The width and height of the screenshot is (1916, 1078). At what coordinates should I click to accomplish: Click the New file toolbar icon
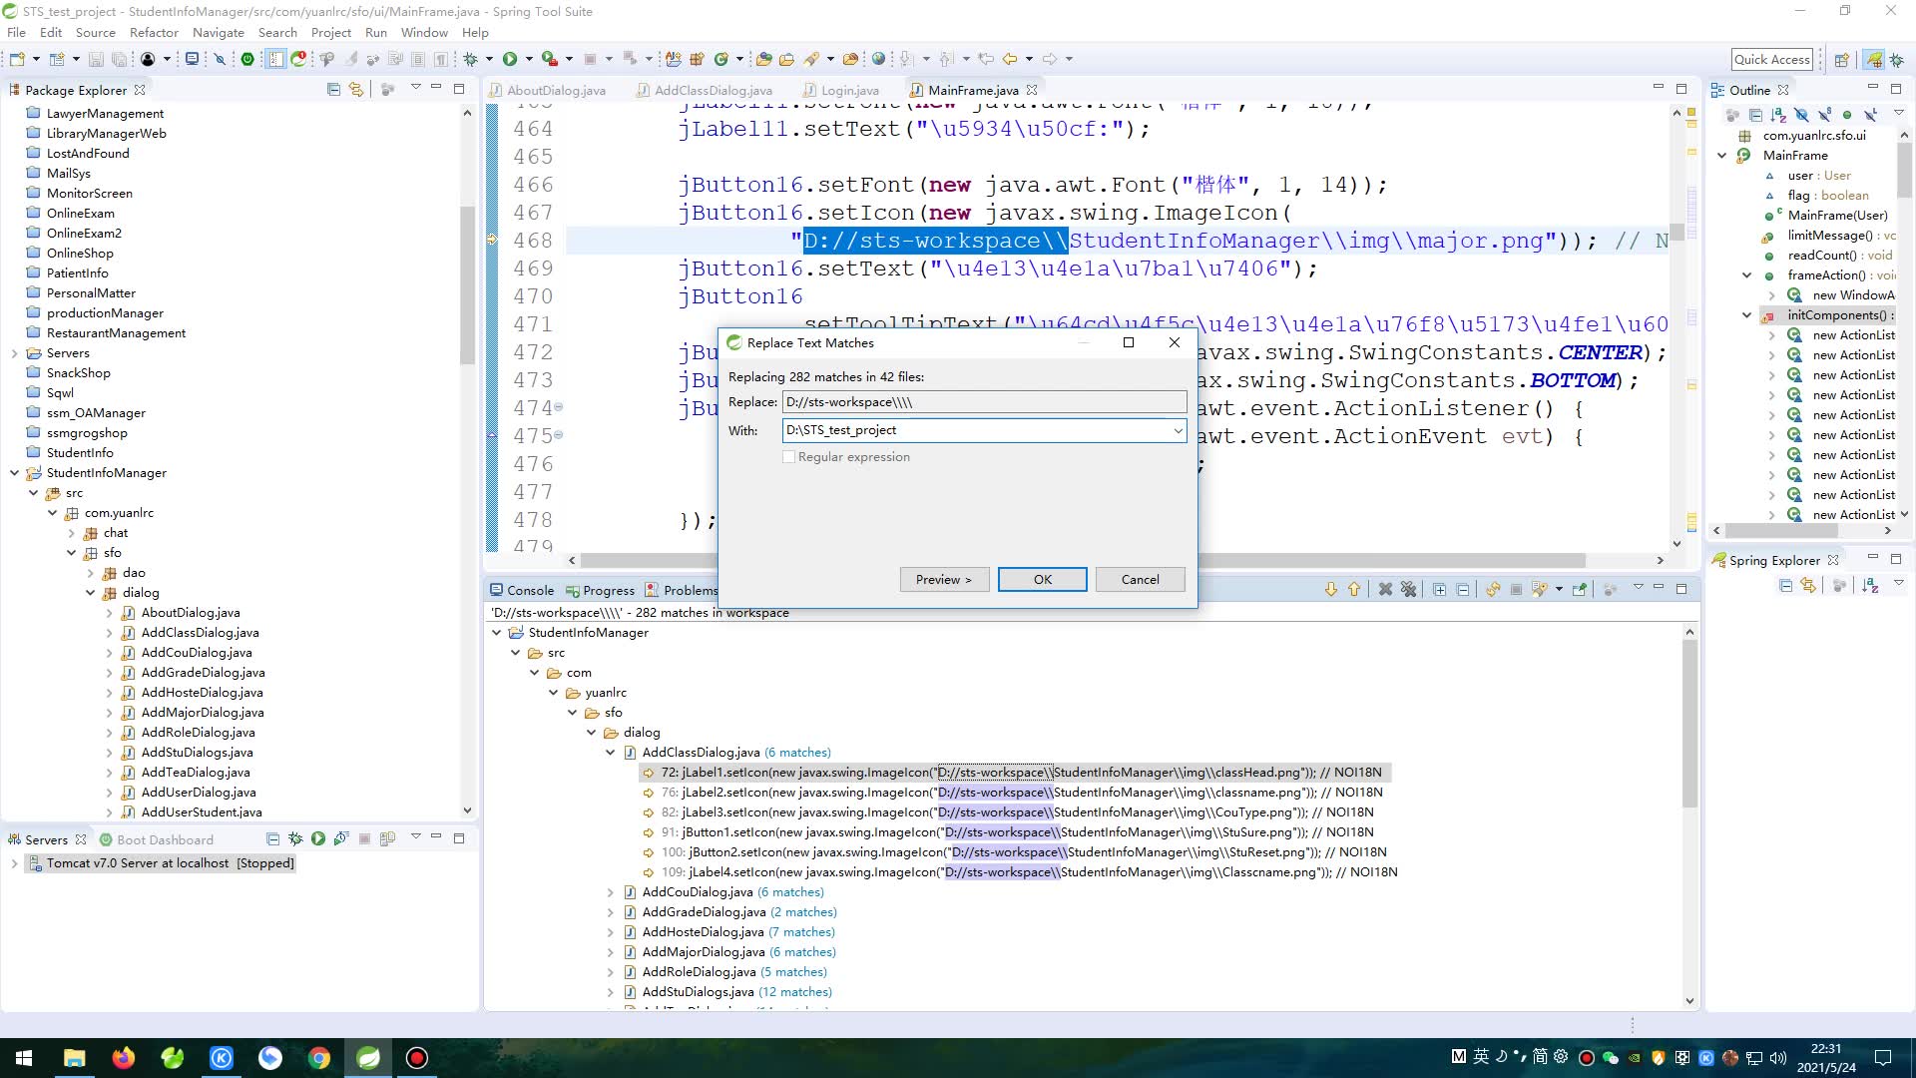(x=17, y=59)
